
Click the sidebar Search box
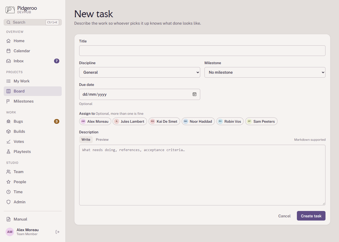[33, 22]
